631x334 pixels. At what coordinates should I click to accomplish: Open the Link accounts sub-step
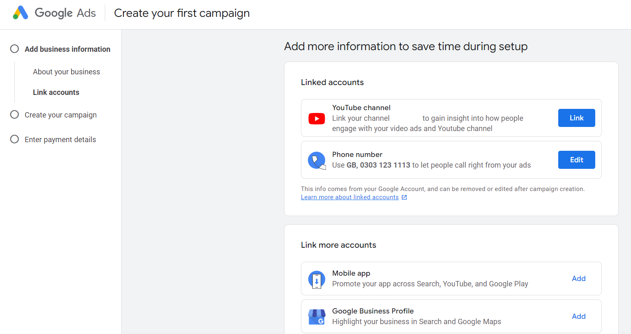tap(56, 92)
